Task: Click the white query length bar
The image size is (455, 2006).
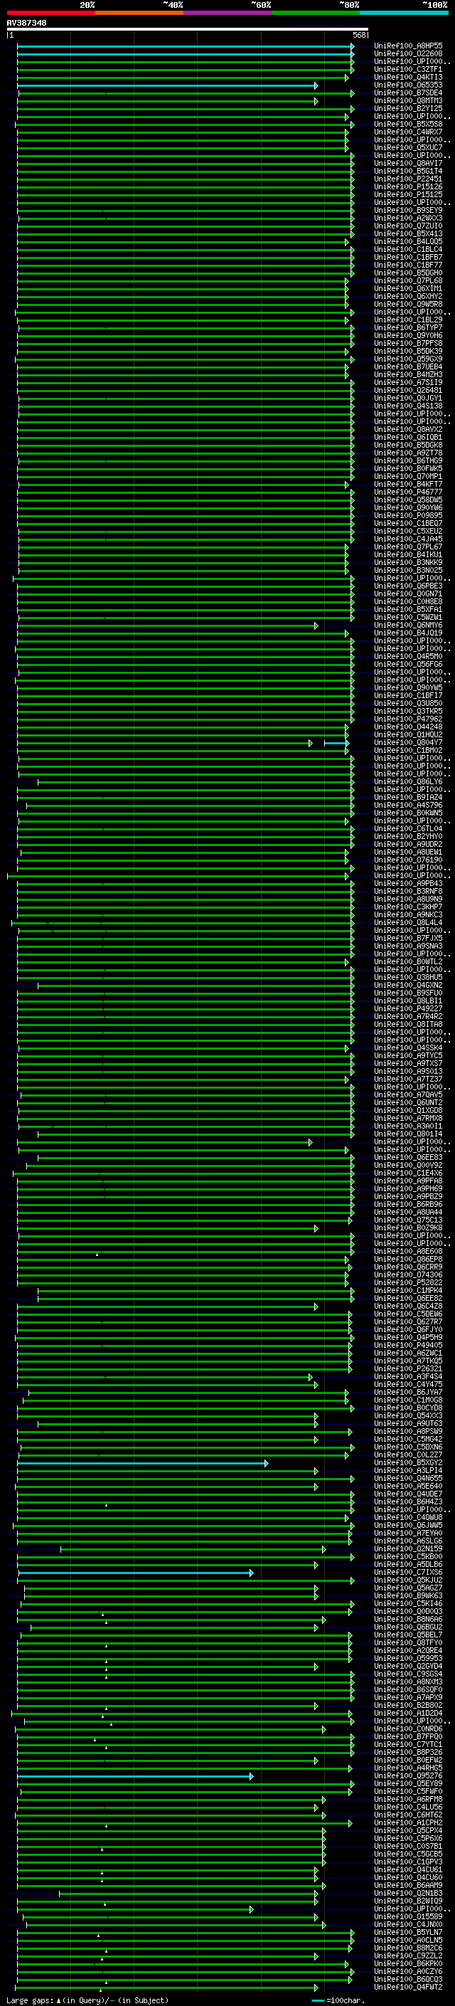Action: pos(188,30)
